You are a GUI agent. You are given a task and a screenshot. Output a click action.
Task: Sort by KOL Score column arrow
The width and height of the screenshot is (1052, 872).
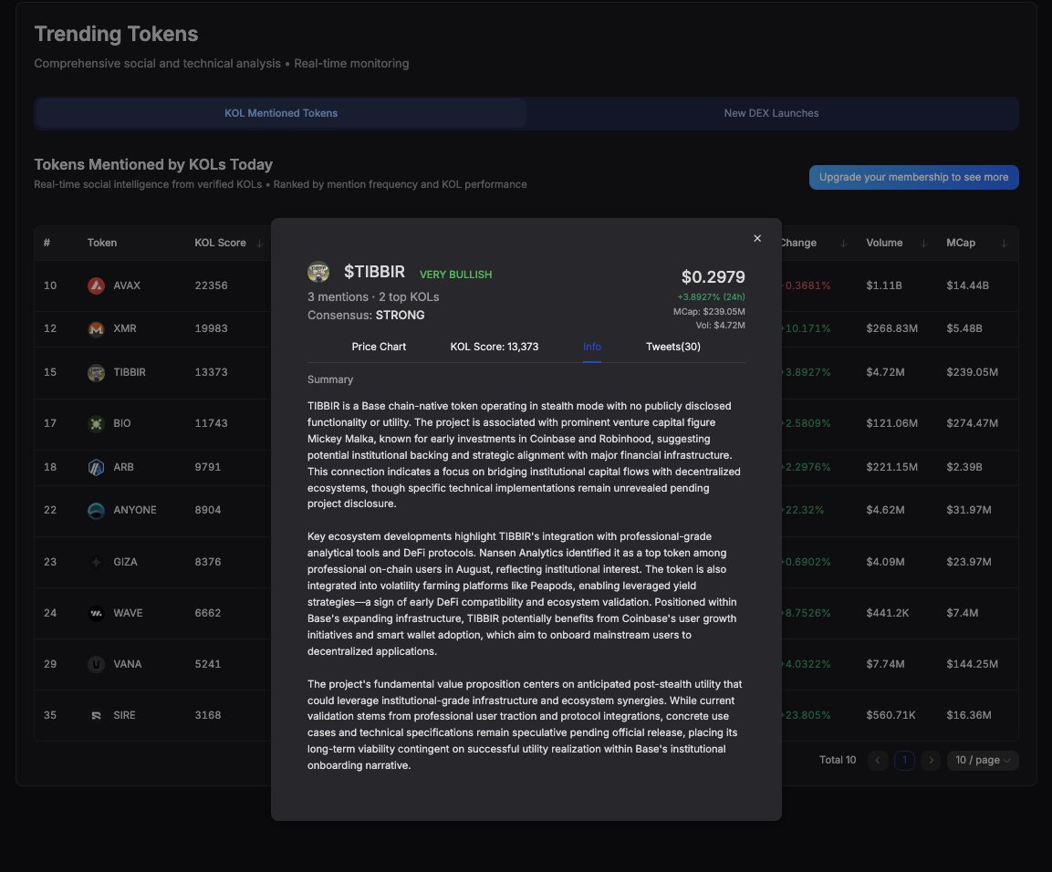tap(260, 243)
